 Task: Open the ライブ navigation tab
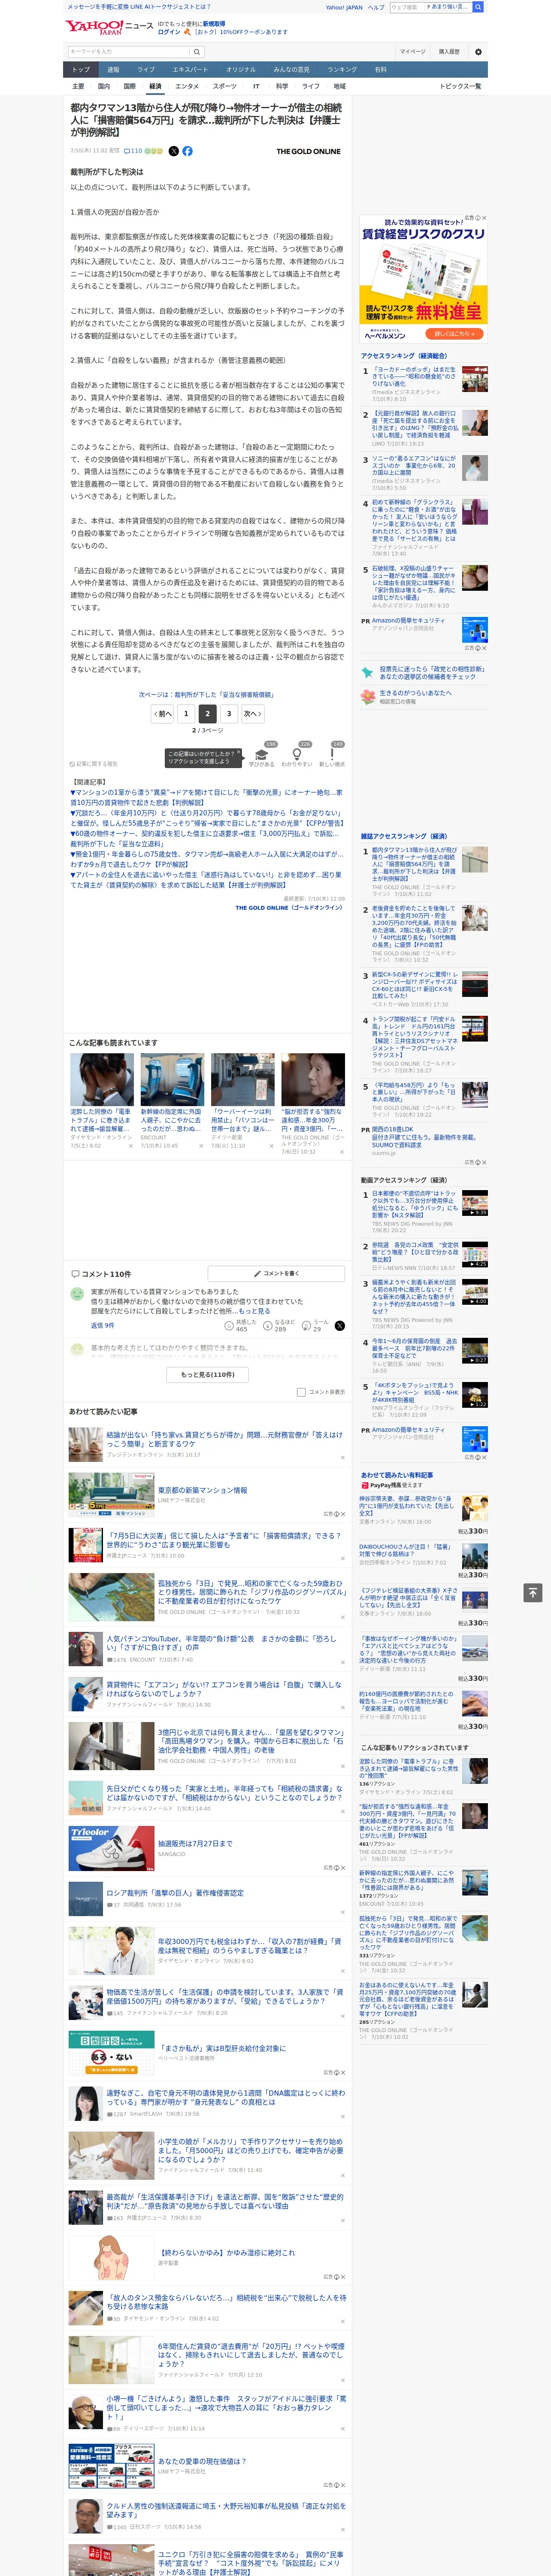pyautogui.click(x=146, y=70)
